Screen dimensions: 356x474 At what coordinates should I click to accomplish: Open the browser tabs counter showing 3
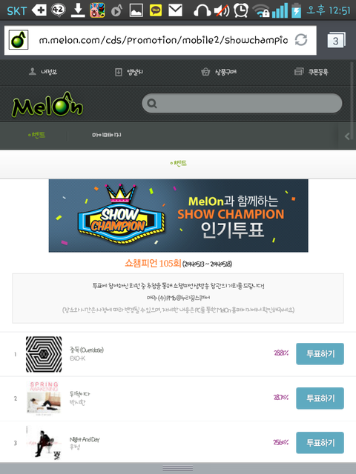pos(336,40)
